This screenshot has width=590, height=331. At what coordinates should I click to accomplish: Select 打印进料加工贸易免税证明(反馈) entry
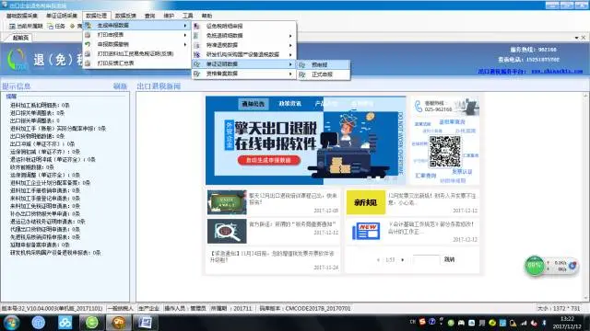click(x=137, y=54)
